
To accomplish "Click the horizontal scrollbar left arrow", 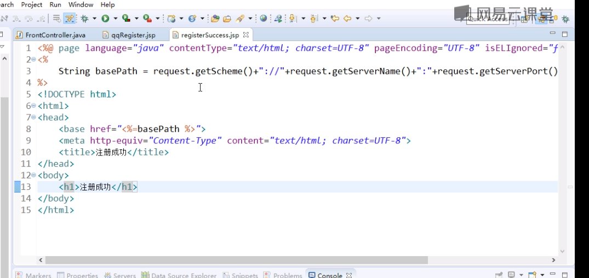I will [41, 260].
